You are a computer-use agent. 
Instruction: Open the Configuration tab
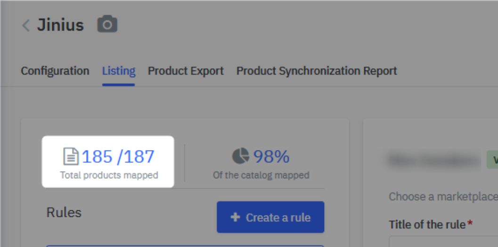click(x=55, y=71)
